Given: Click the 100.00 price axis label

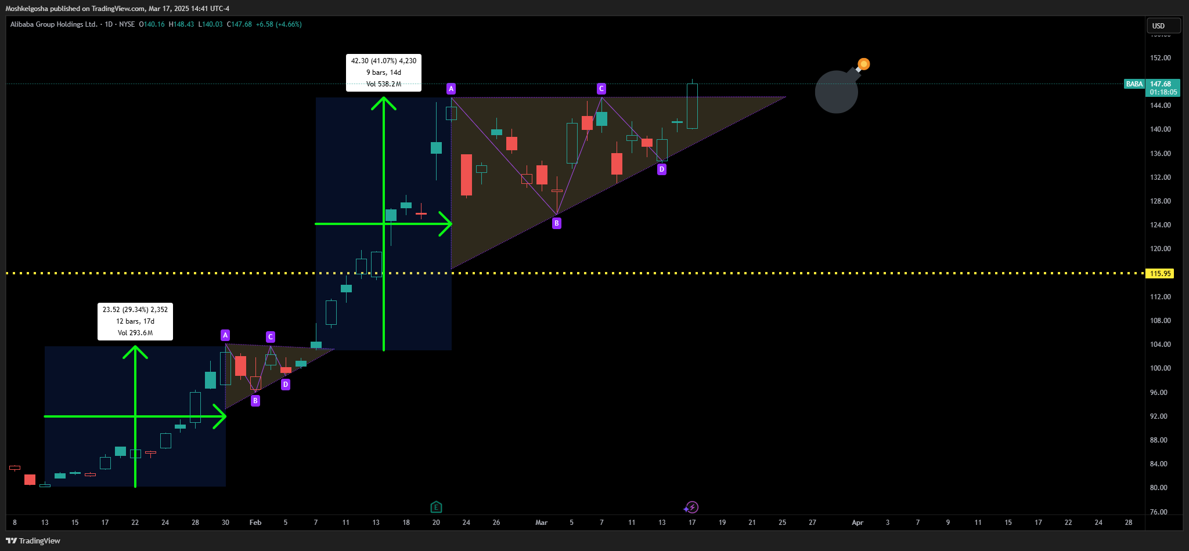Looking at the screenshot, I should pyautogui.click(x=1161, y=368).
